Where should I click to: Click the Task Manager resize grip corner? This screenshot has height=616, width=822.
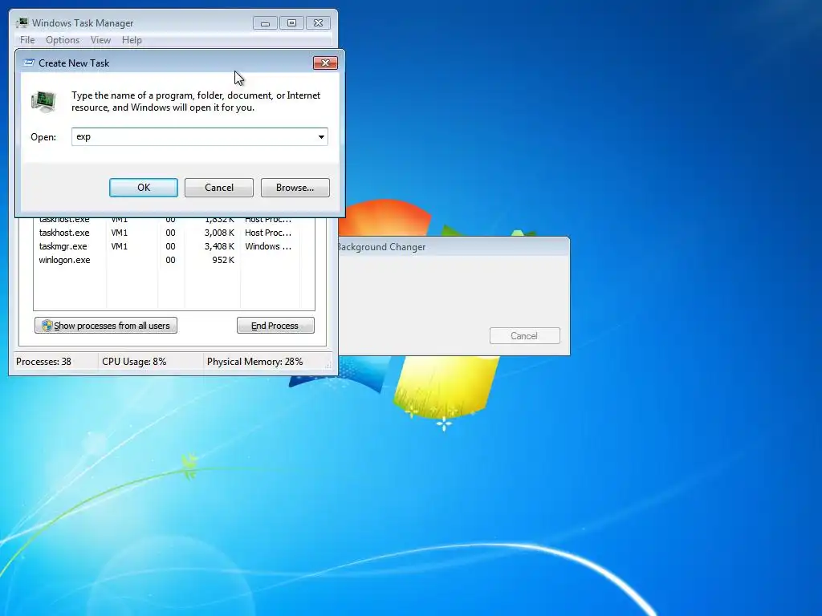329,367
